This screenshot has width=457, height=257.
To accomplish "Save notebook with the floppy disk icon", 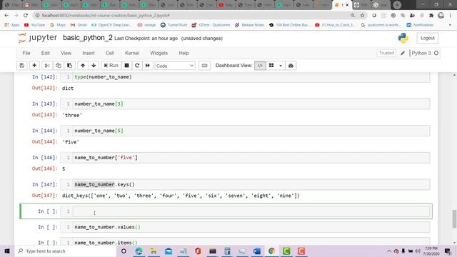I will [x=22, y=66].
